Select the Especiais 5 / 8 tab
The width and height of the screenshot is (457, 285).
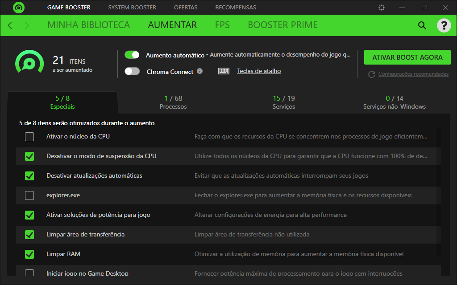(x=62, y=102)
